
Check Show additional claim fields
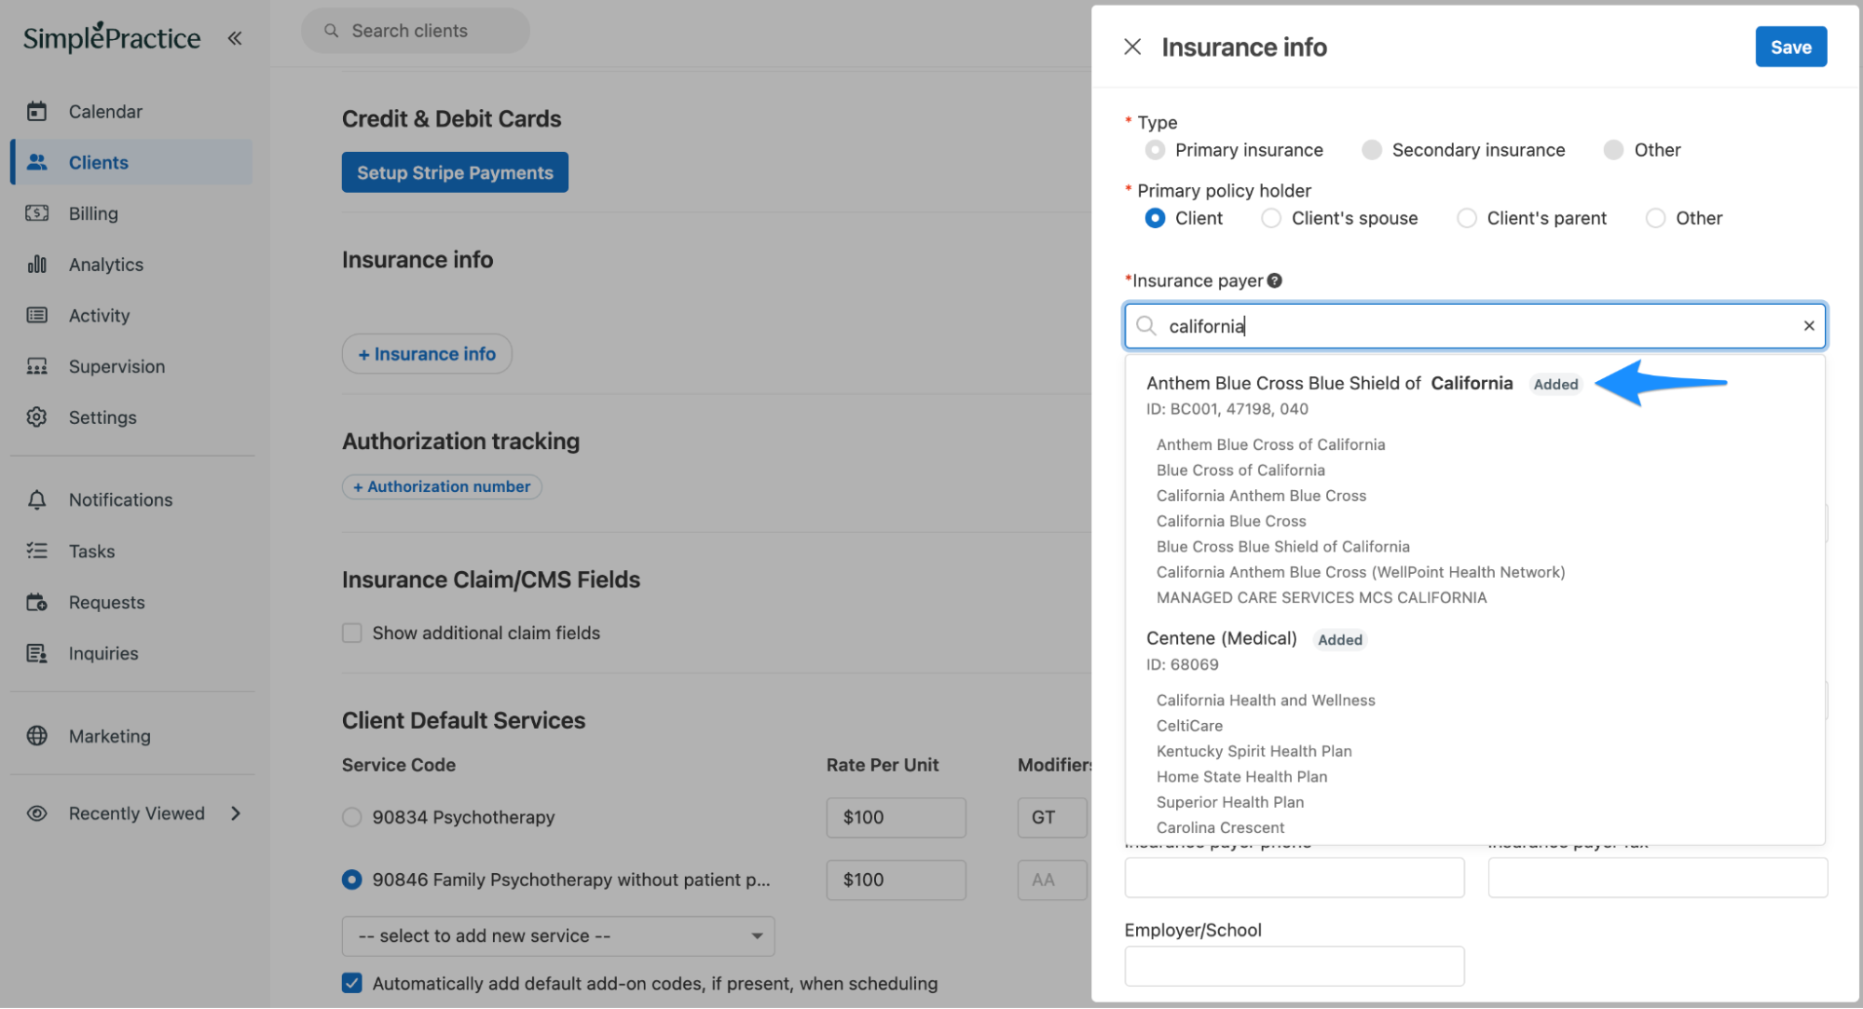click(351, 634)
